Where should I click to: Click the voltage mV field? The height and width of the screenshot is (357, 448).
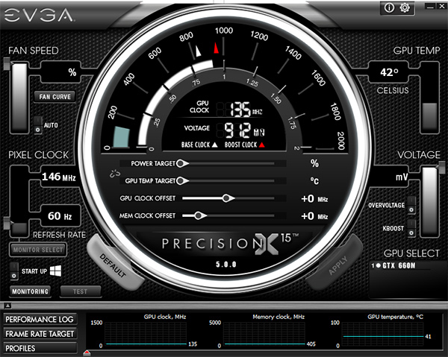click(390, 177)
